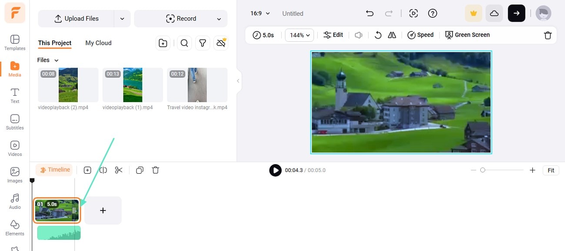
Task: Click the FlexClip logo icon
Action: (x=15, y=13)
